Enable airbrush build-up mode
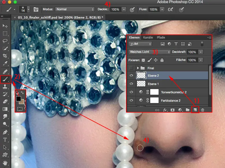 170,10
